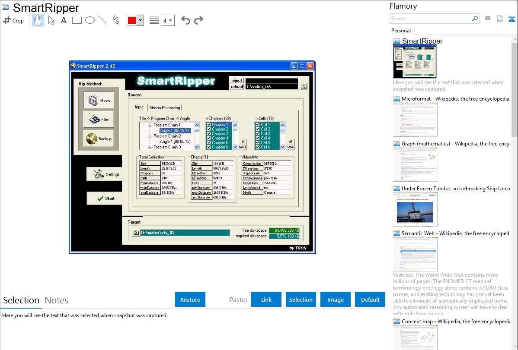Pick the freehand scribble tool
The image size is (518, 350).
point(116,20)
